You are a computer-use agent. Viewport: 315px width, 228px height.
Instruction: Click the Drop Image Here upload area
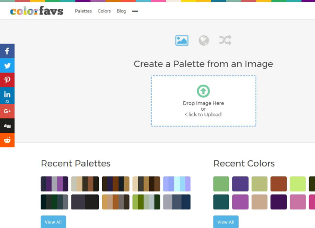coord(203,108)
